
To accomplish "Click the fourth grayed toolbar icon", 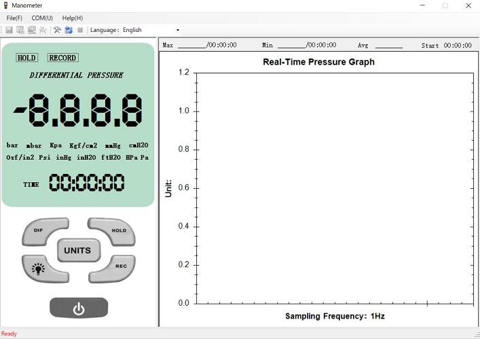I will coord(43,30).
